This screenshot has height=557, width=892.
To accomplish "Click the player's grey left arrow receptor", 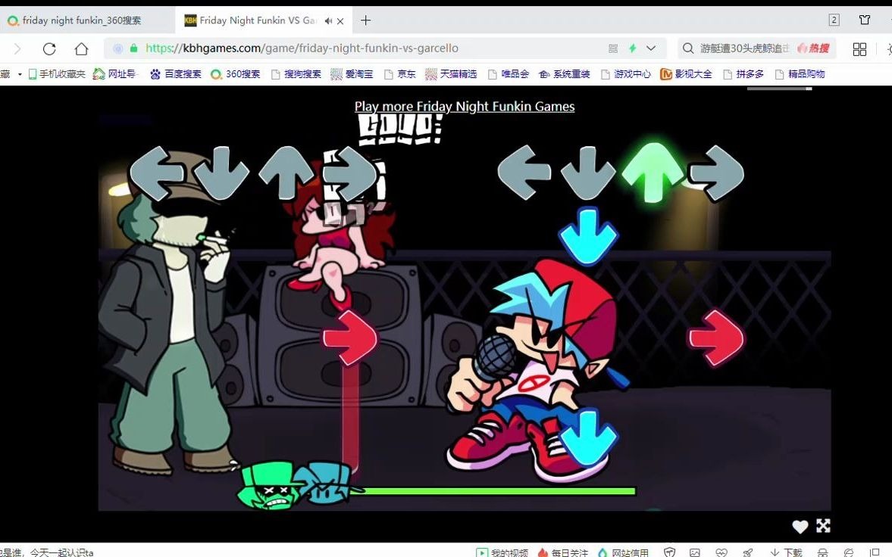I will [524, 172].
